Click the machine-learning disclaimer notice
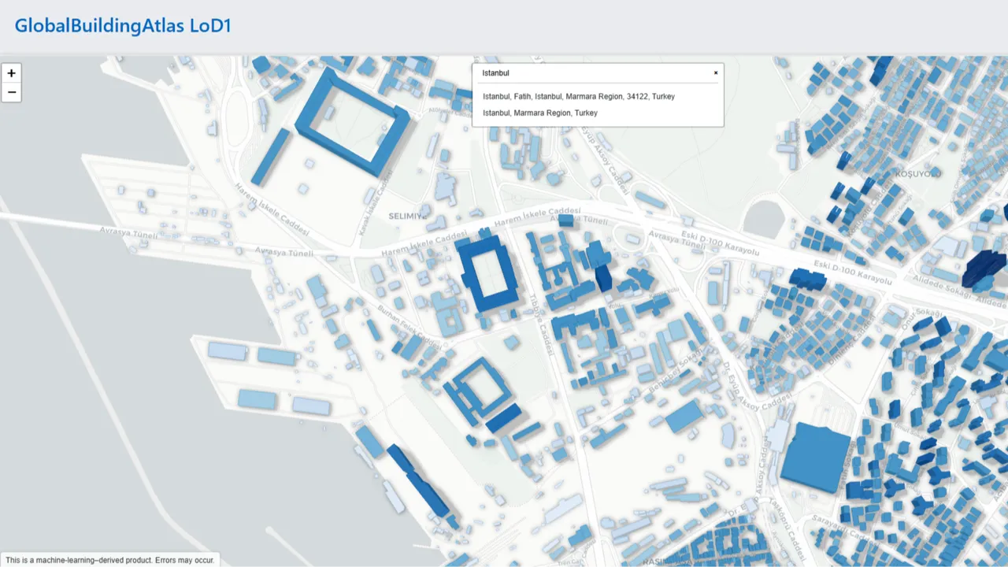This screenshot has height=567, width=1008. (110, 559)
